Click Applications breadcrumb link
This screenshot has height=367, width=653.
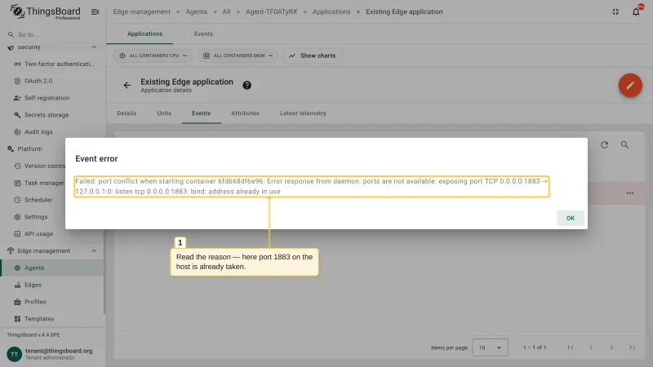[x=331, y=11]
